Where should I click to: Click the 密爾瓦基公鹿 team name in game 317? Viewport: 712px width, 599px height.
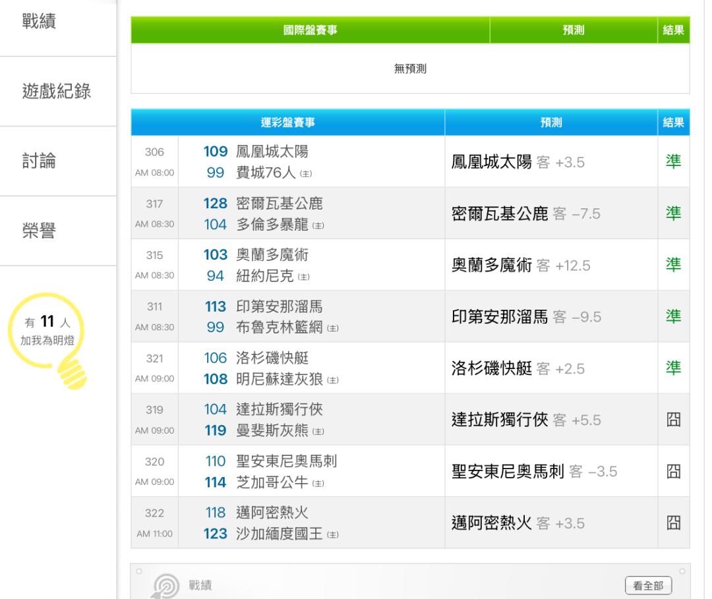click(280, 203)
